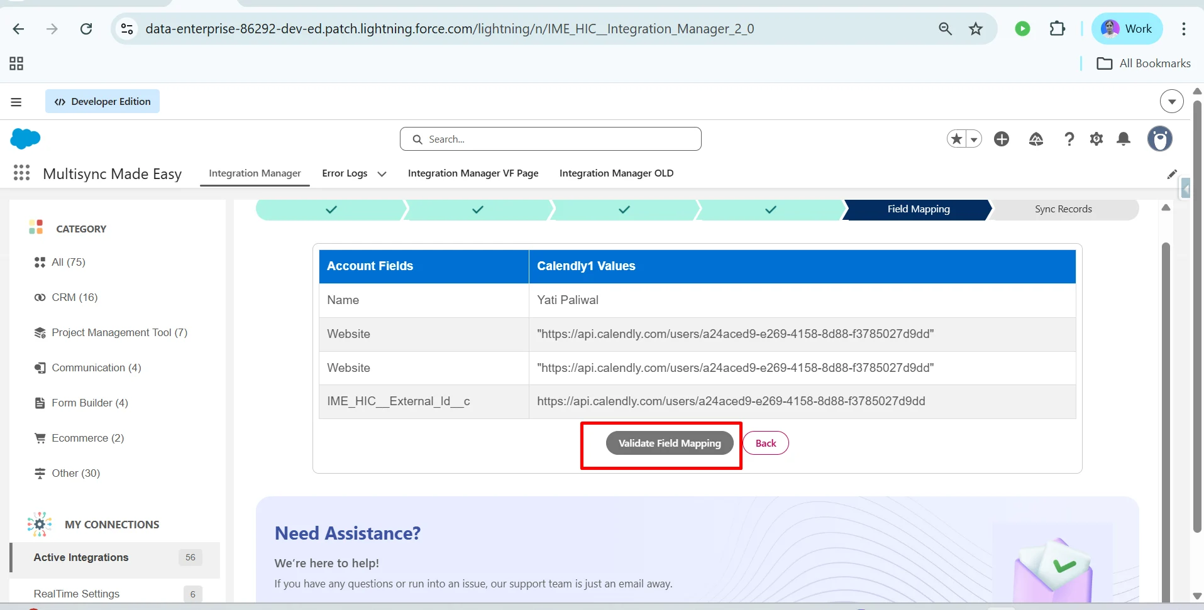Bookmark this page with the star icon
Image resolution: width=1204 pixels, height=610 pixels.
click(x=976, y=29)
